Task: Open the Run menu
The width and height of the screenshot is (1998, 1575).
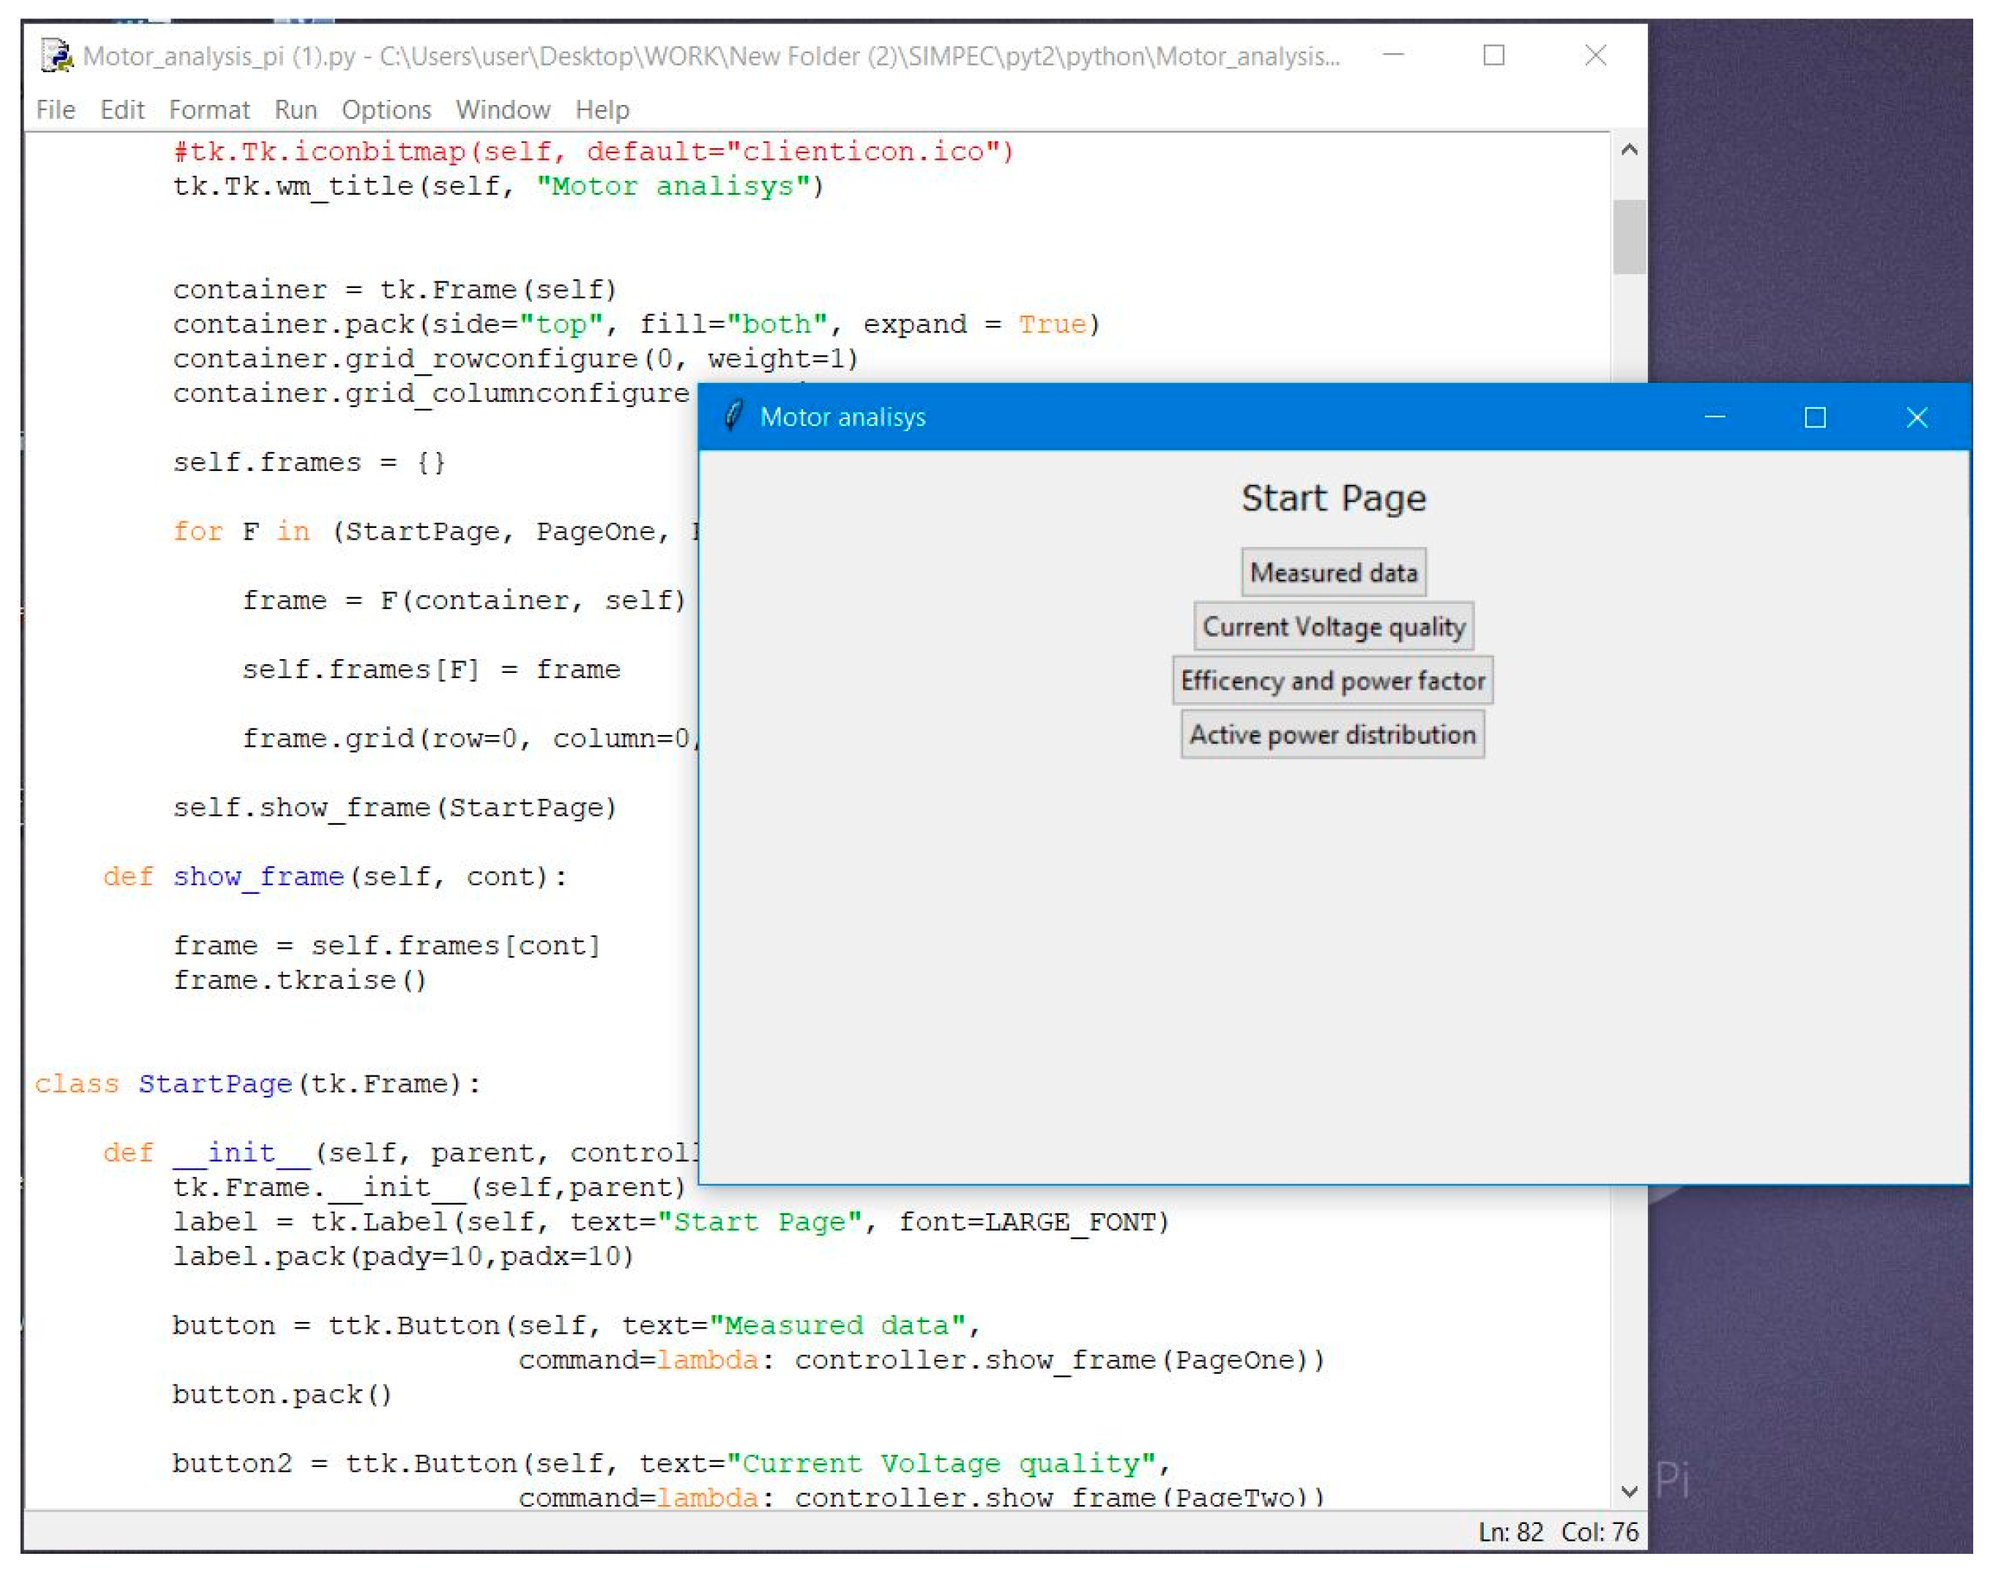Action: (x=295, y=109)
